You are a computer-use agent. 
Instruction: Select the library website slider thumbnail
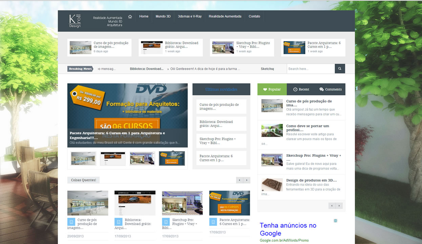click(113, 158)
